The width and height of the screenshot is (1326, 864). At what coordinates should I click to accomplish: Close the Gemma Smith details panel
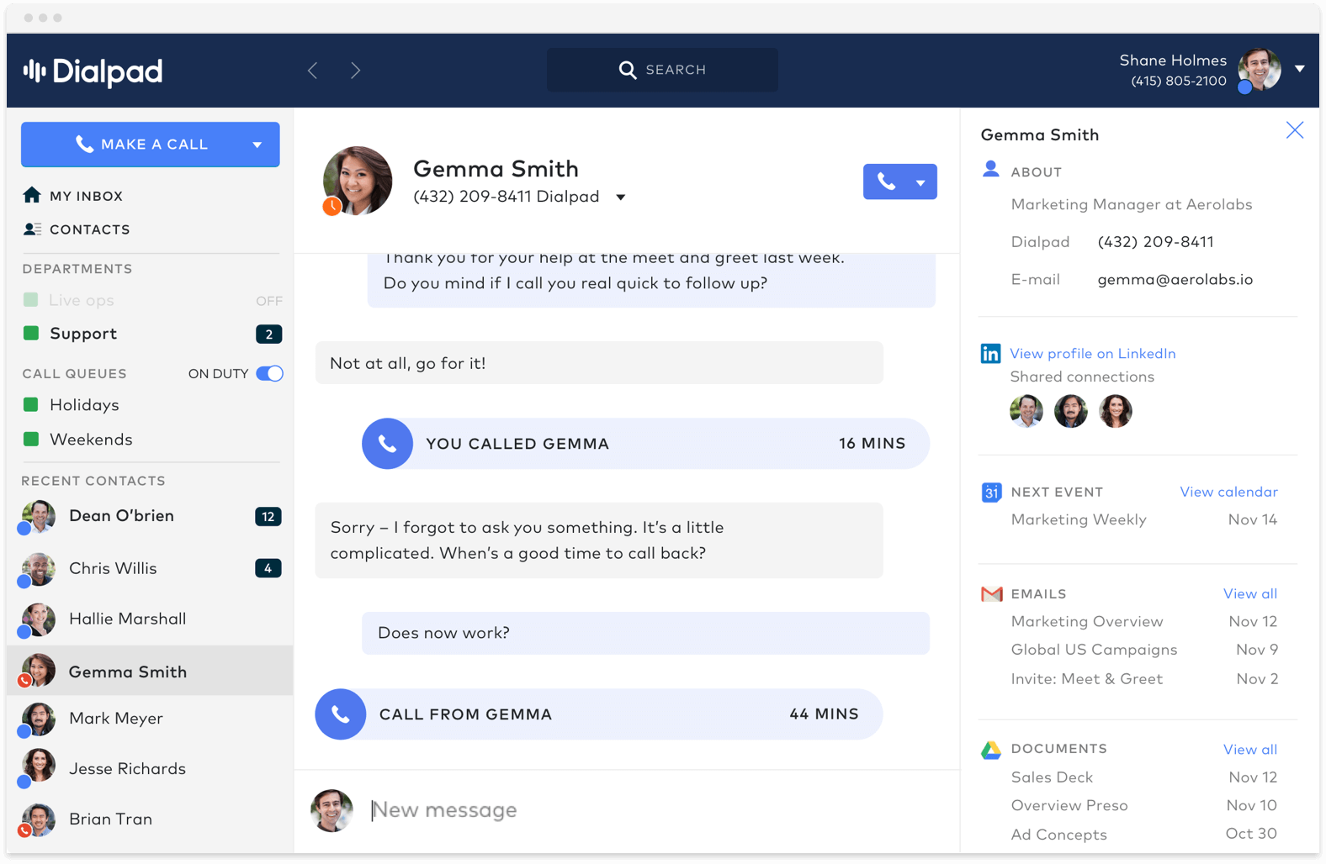1295,130
